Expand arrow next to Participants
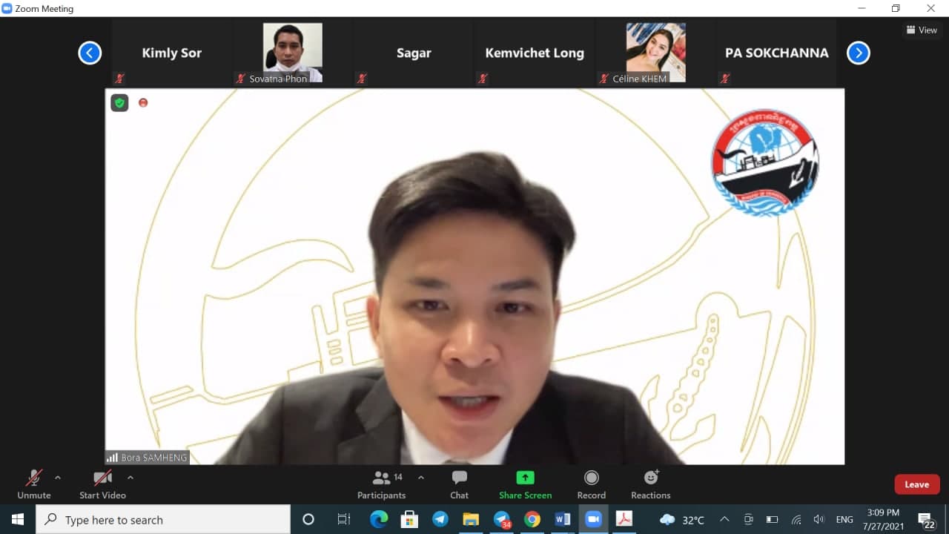Screen dimensions: 949x534 click(421, 478)
